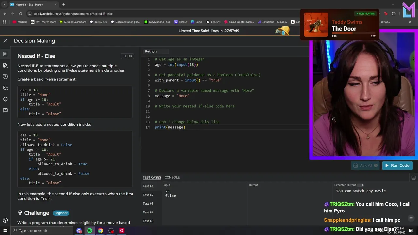Open the Throne bookmark
The image size is (418, 235).
181,22
